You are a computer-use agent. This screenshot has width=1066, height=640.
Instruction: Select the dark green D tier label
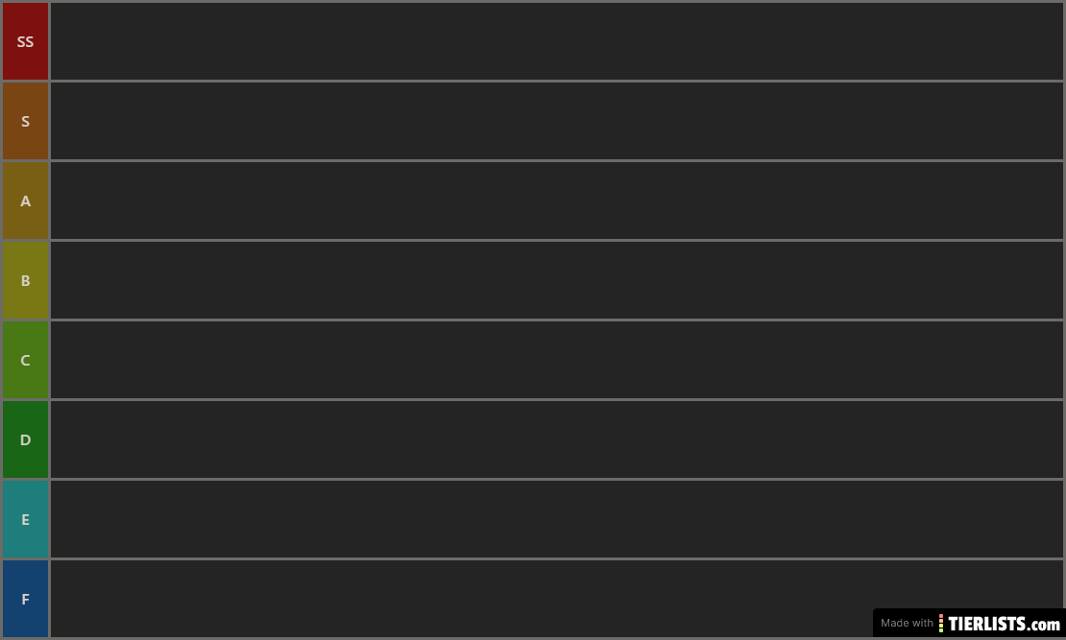coord(25,439)
